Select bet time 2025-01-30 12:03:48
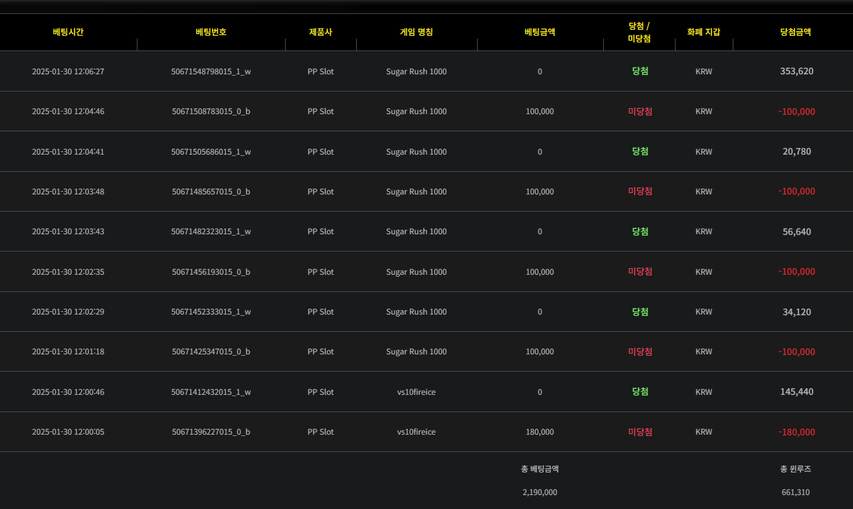Viewport: 853px width, 509px height. [x=68, y=192]
